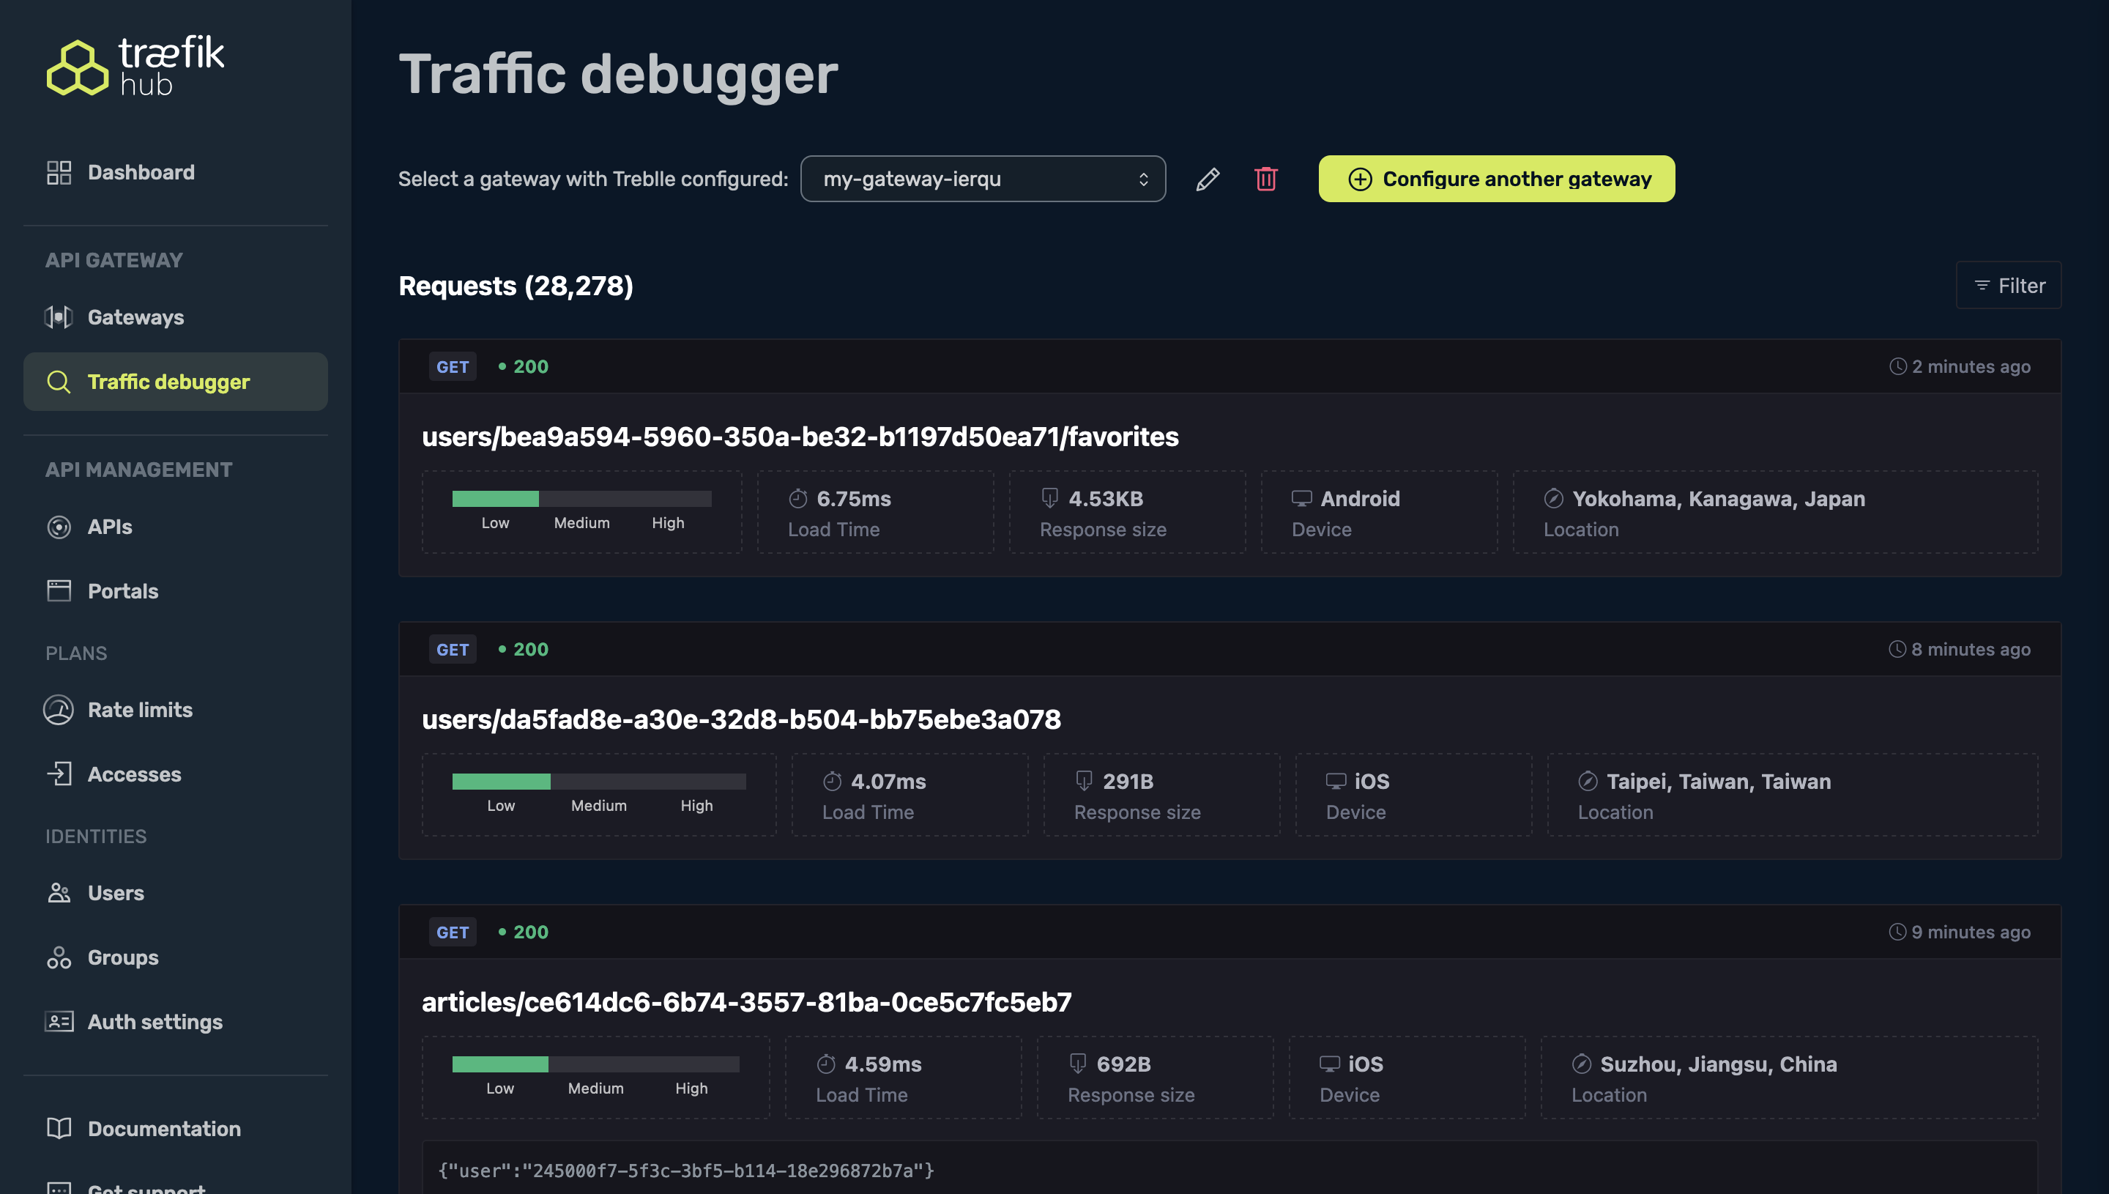
Task: Expand the Filter options for requests
Action: coord(2008,284)
